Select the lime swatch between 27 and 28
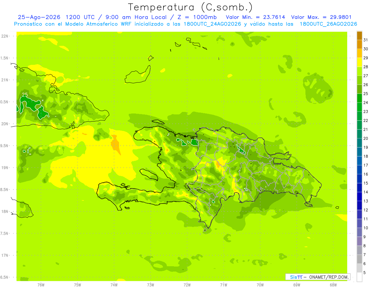 point(359,71)
